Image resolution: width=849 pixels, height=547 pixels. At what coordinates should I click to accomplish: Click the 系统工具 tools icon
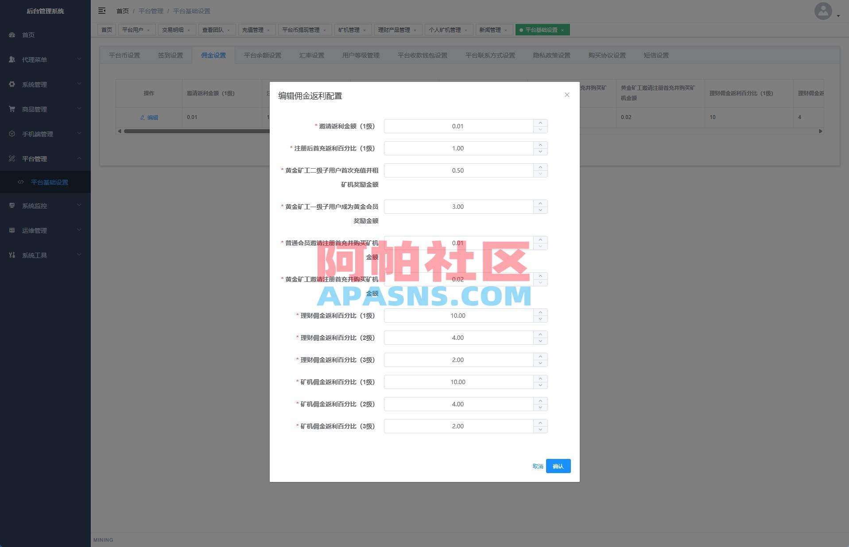tap(12, 255)
